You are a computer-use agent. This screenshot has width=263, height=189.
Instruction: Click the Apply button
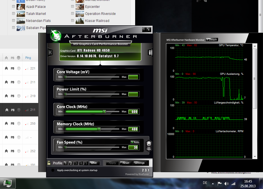pos(112,163)
